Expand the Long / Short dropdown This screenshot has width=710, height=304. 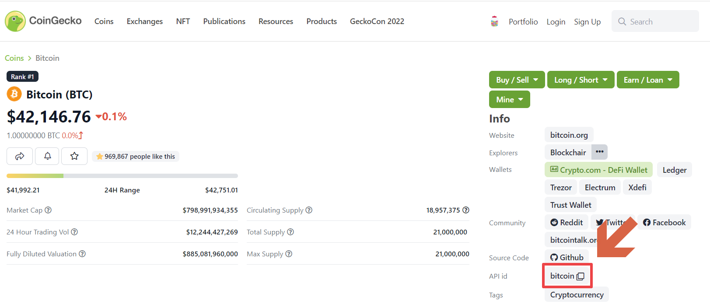[581, 80]
